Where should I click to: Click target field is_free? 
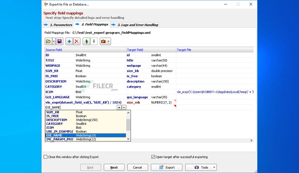pos(132,76)
